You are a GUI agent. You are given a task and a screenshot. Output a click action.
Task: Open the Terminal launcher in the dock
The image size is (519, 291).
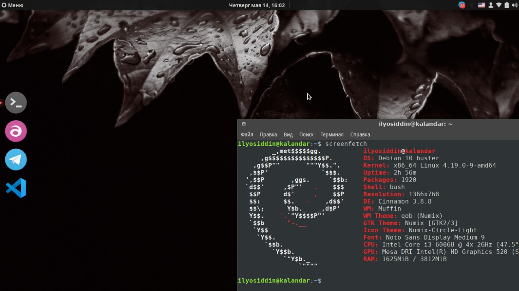click(x=16, y=102)
